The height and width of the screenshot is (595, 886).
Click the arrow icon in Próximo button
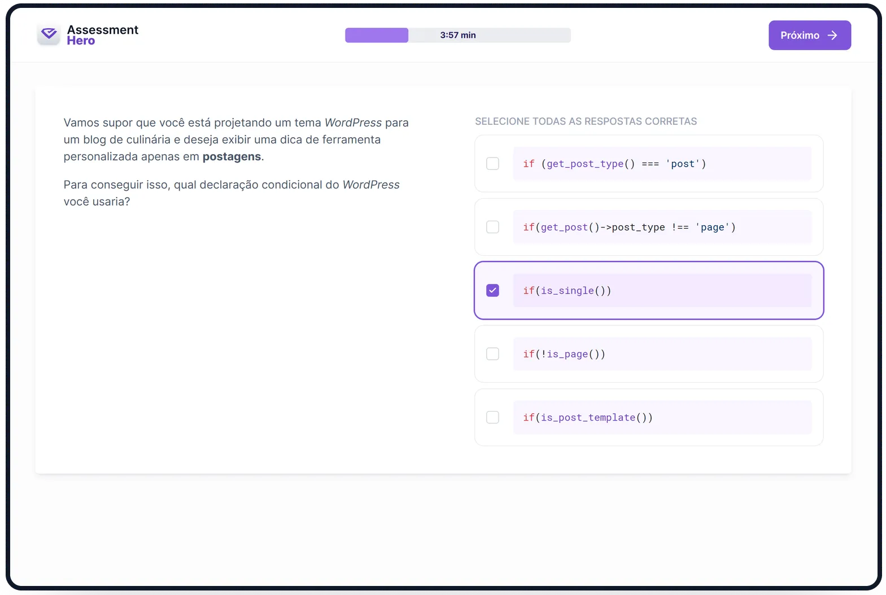click(x=832, y=35)
